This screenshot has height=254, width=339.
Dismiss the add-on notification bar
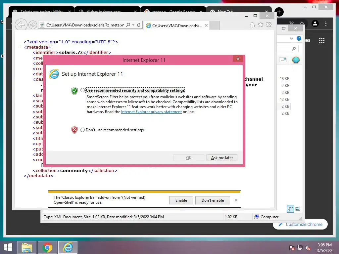[x=236, y=200]
